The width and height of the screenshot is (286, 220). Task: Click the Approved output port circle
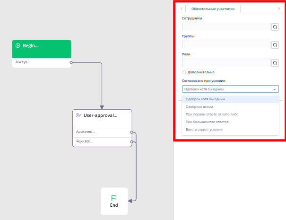pyautogui.click(x=131, y=132)
